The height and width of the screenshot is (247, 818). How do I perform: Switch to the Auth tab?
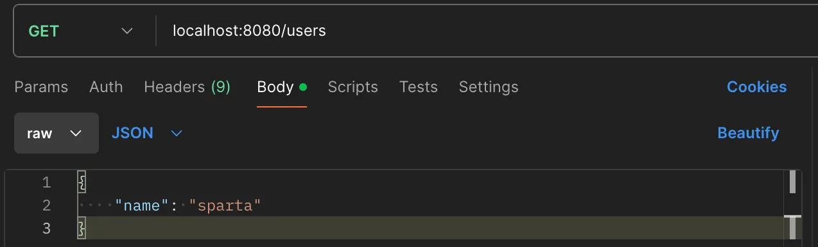(x=106, y=87)
